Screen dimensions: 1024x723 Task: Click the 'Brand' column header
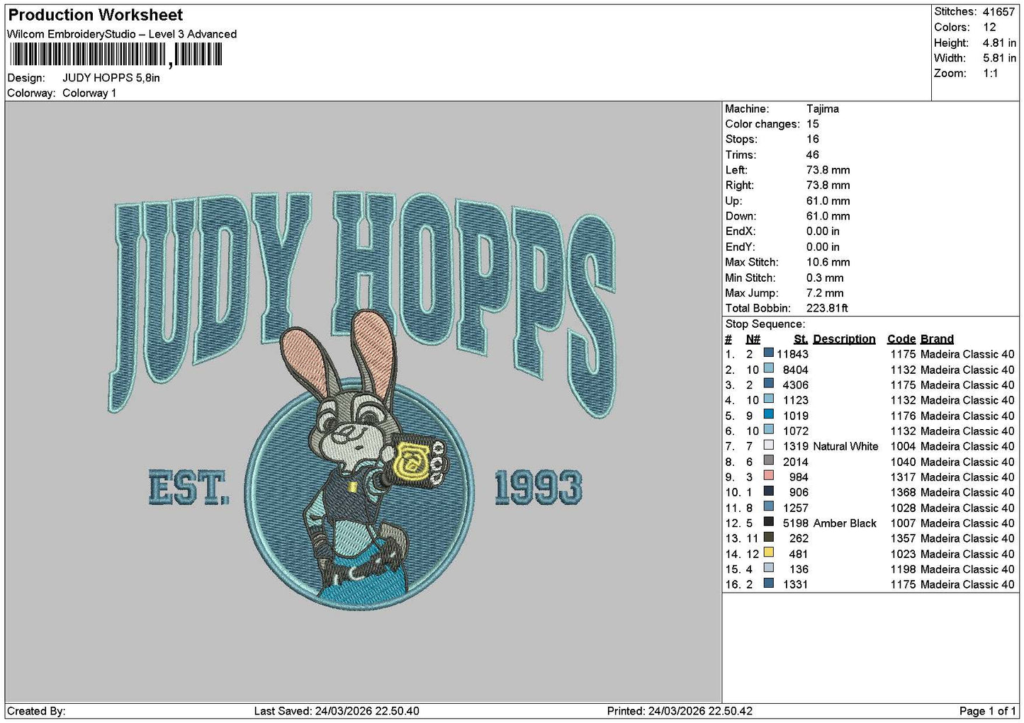pos(937,339)
